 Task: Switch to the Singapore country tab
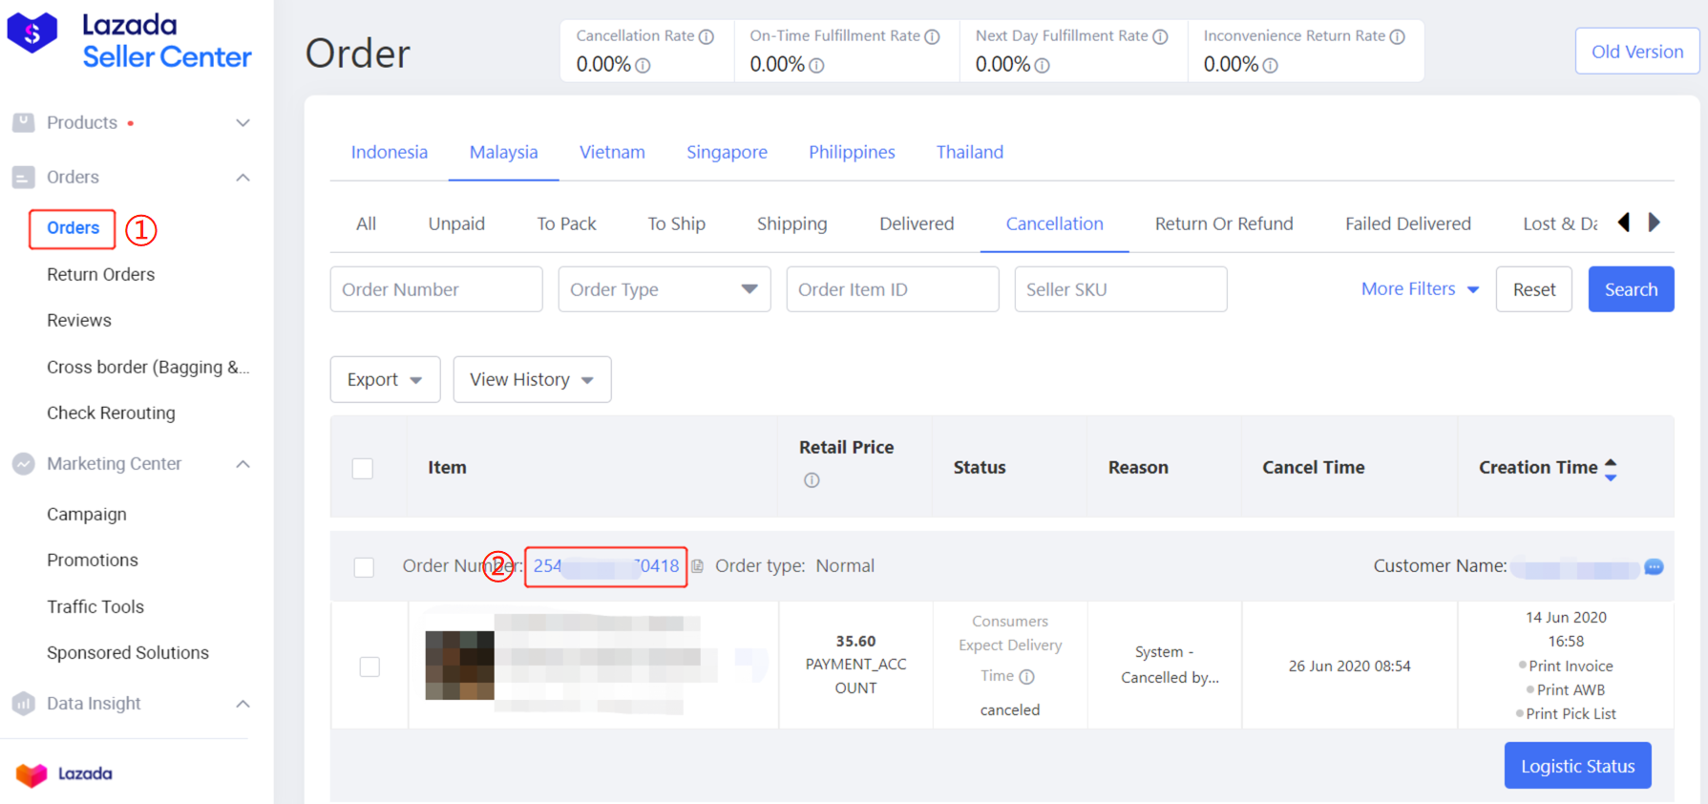[x=727, y=152]
